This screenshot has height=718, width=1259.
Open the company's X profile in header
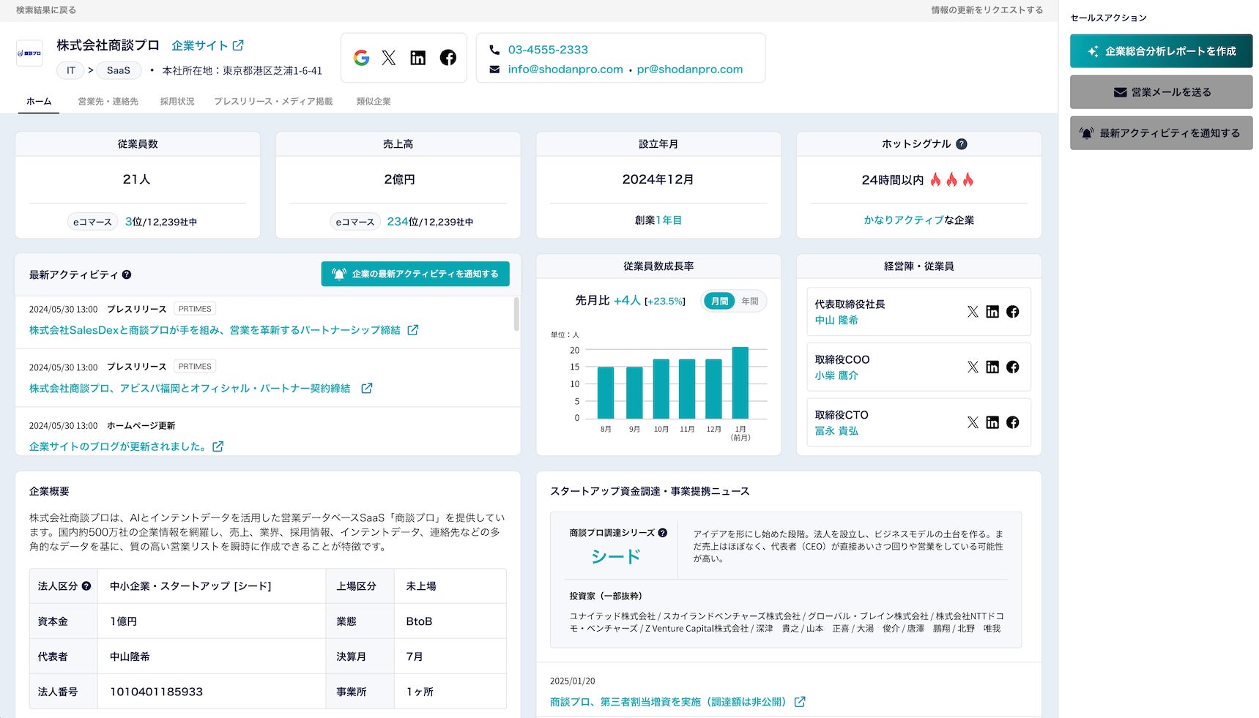pyautogui.click(x=389, y=58)
